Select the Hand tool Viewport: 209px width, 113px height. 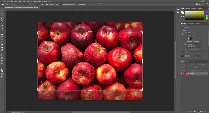pos(2,61)
